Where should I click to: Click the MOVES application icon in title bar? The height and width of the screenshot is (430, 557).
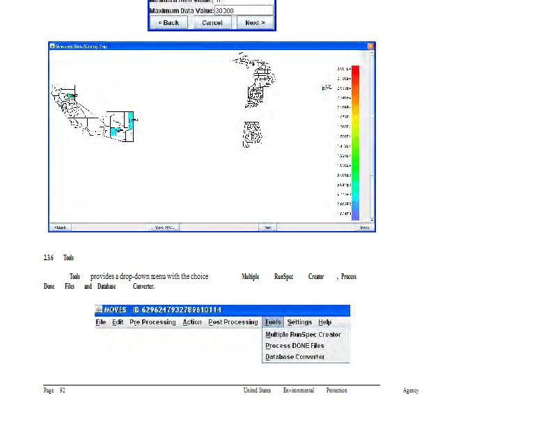pyautogui.click(x=99, y=310)
